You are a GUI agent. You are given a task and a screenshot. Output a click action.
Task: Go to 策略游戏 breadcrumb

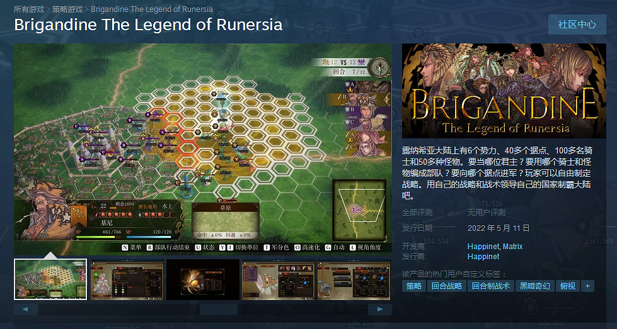click(67, 9)
